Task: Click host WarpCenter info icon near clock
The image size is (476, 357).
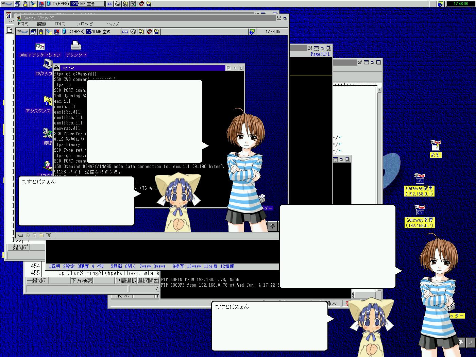Action: pyautogui.click(x=440, y=4)
